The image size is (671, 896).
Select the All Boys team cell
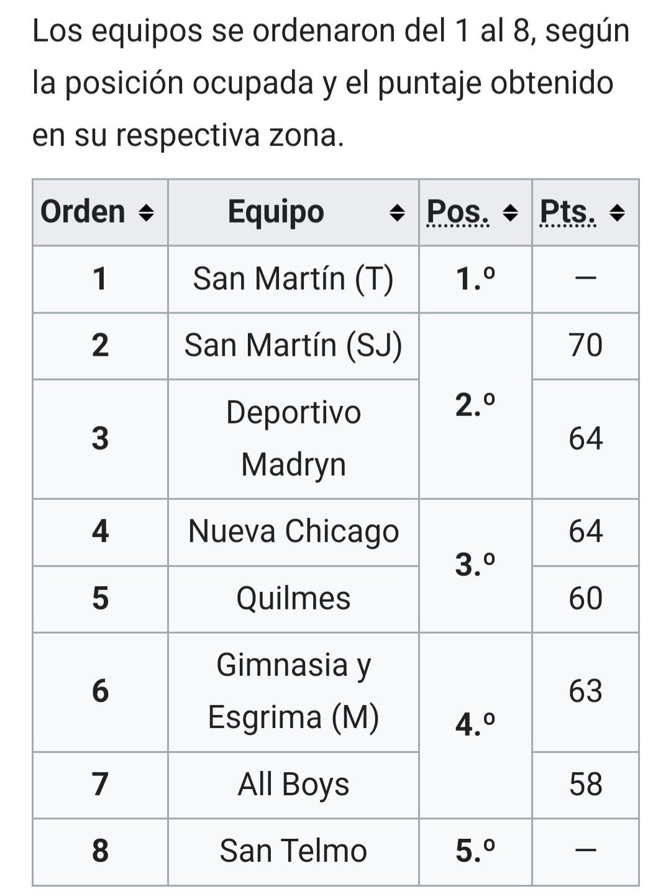[293, 785]
